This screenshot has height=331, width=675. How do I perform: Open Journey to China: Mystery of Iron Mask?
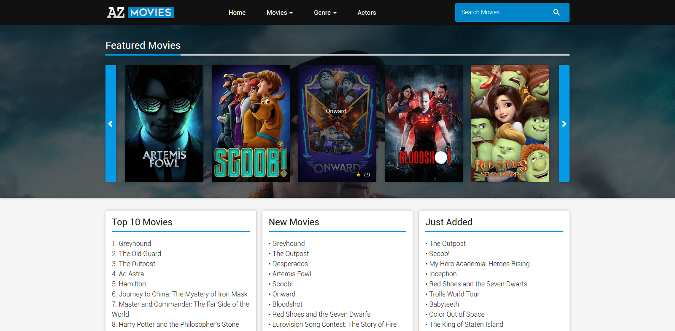click(x=183, y=294)
